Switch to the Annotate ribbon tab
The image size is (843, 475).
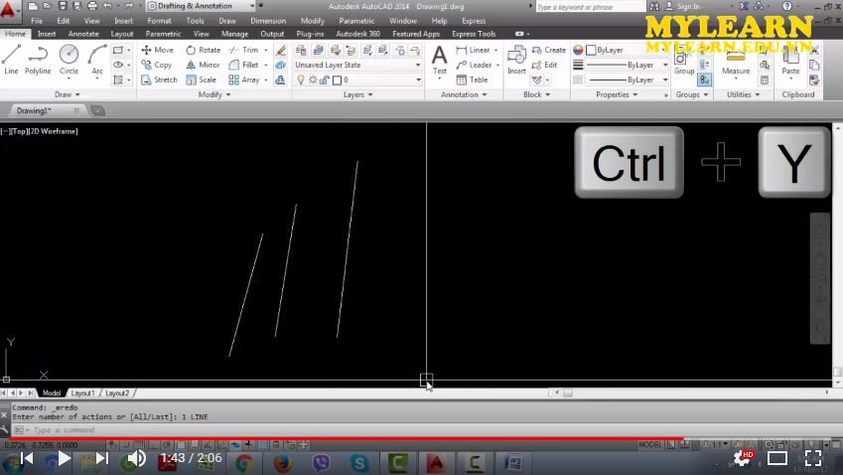pos(83,34)
